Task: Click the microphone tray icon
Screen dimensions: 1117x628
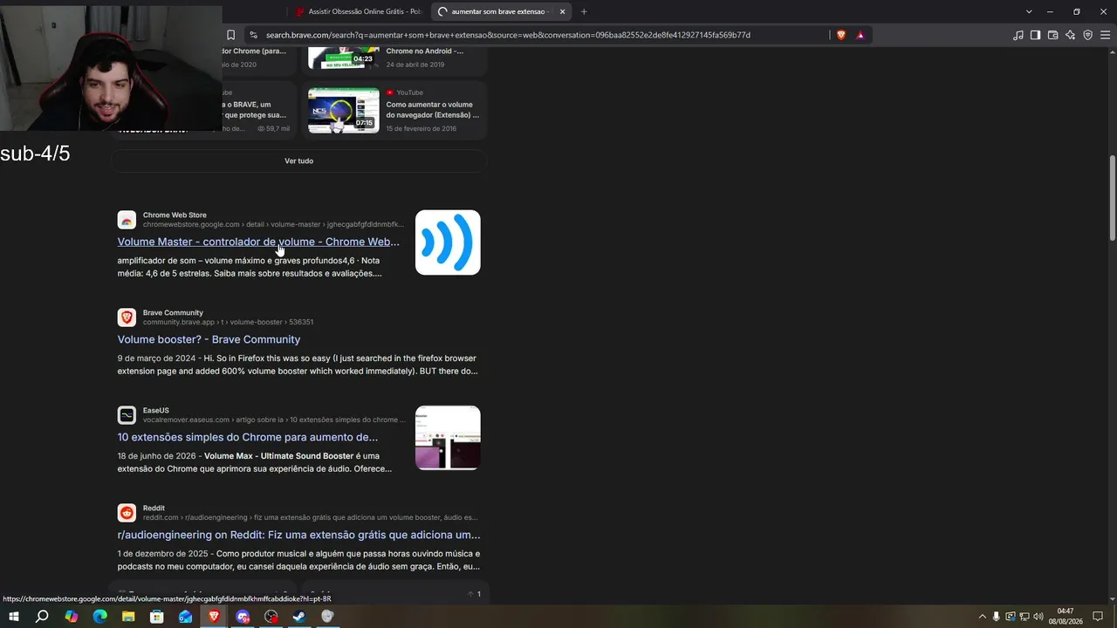Action: click(996, 617)
